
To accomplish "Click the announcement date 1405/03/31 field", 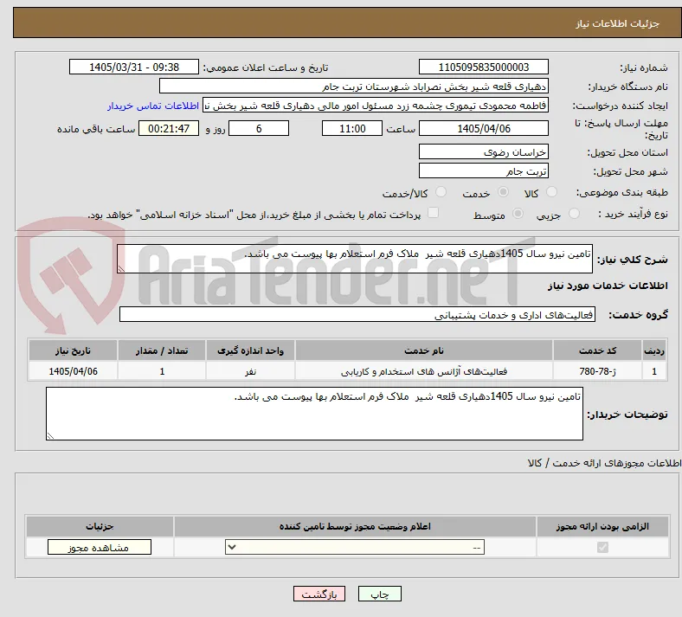I will point(134,67).
